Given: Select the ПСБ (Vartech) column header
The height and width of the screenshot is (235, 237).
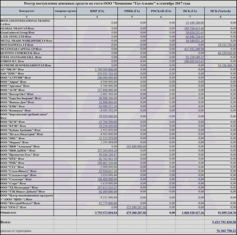Looking at the screenshot, I should [x=221, y=11].
